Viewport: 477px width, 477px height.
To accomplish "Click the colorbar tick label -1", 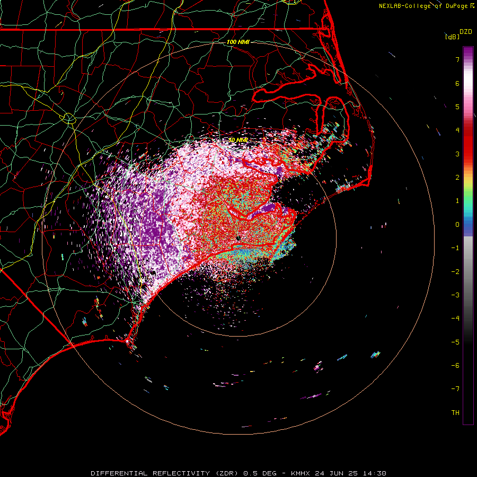I will pos(455,248).
